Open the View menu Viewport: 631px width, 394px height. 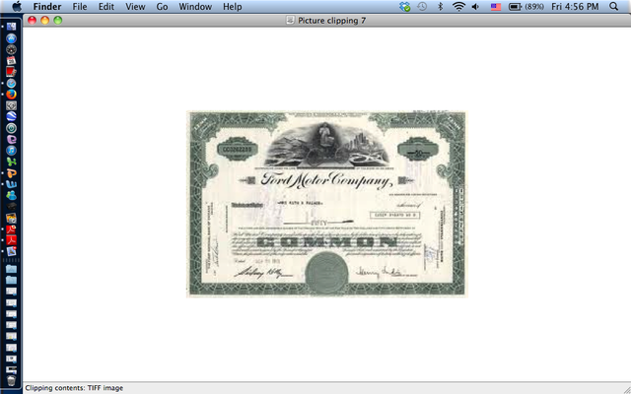(x=135, y=7)
